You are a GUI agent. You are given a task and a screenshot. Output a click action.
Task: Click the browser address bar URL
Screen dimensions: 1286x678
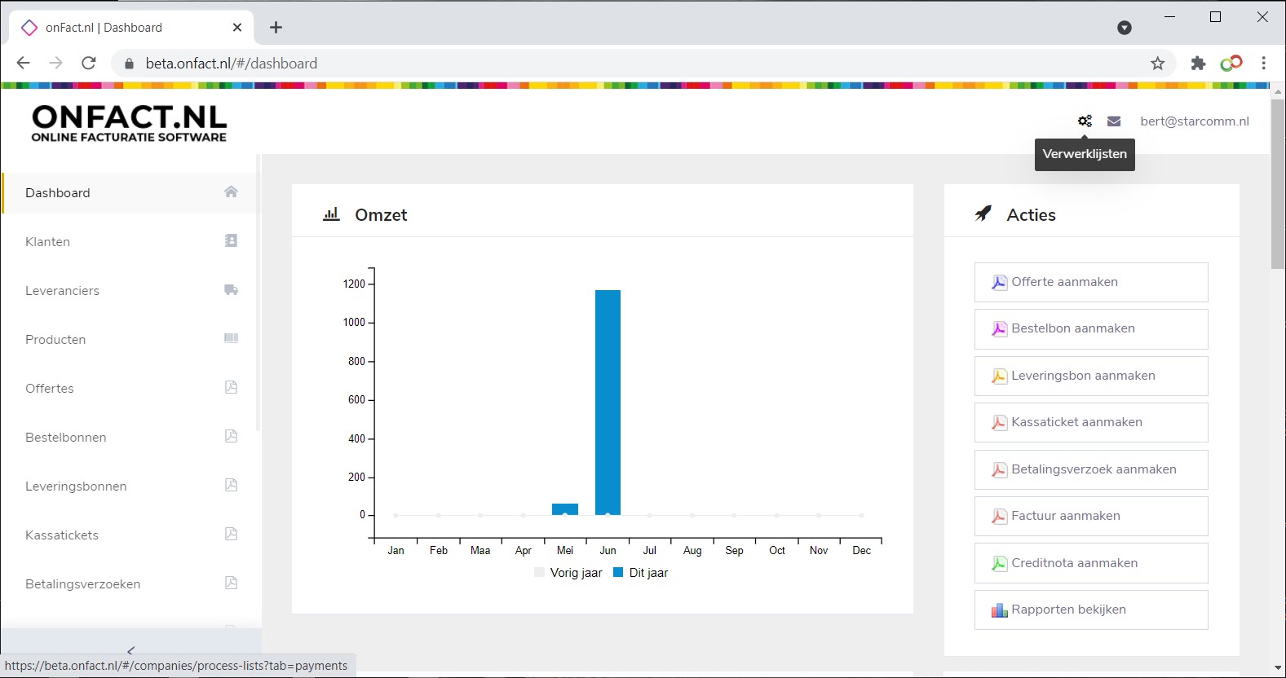tap(232, 64)
